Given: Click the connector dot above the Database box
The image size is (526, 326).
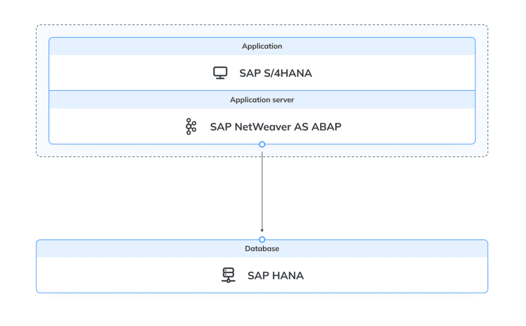Looking at the screenshot, I should coord(262,239).
